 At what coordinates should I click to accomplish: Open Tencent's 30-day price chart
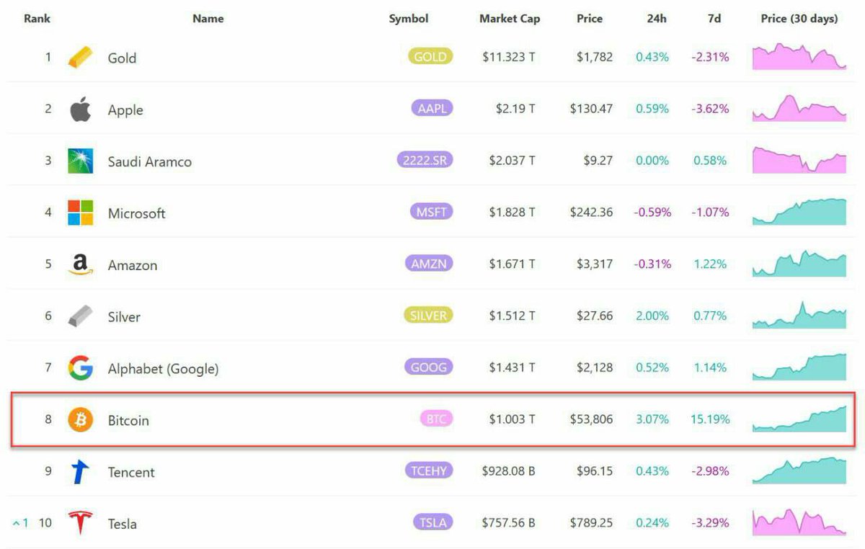[799, 470]
